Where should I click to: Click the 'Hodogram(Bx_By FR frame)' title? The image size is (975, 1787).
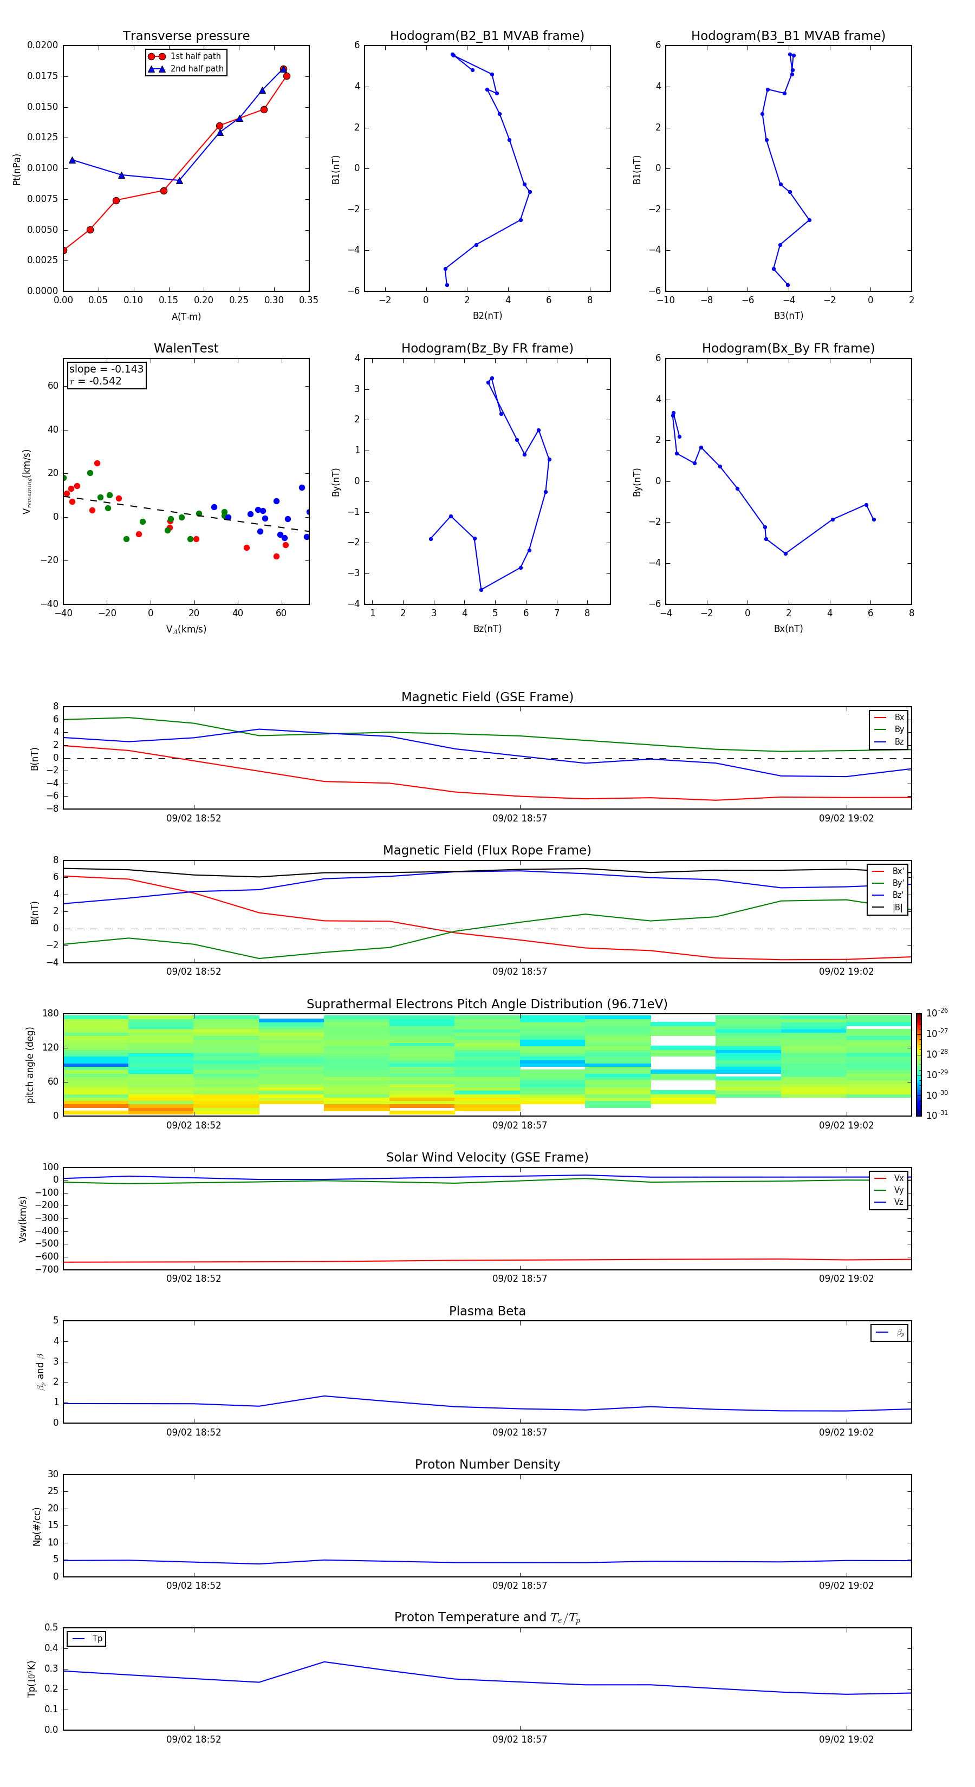click(x=788, y=348)
